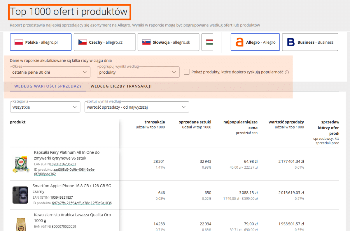Screen dimensions: 350x233
Task: Select Słowacja allegro.sk marketplace
Action: [168, 42]
